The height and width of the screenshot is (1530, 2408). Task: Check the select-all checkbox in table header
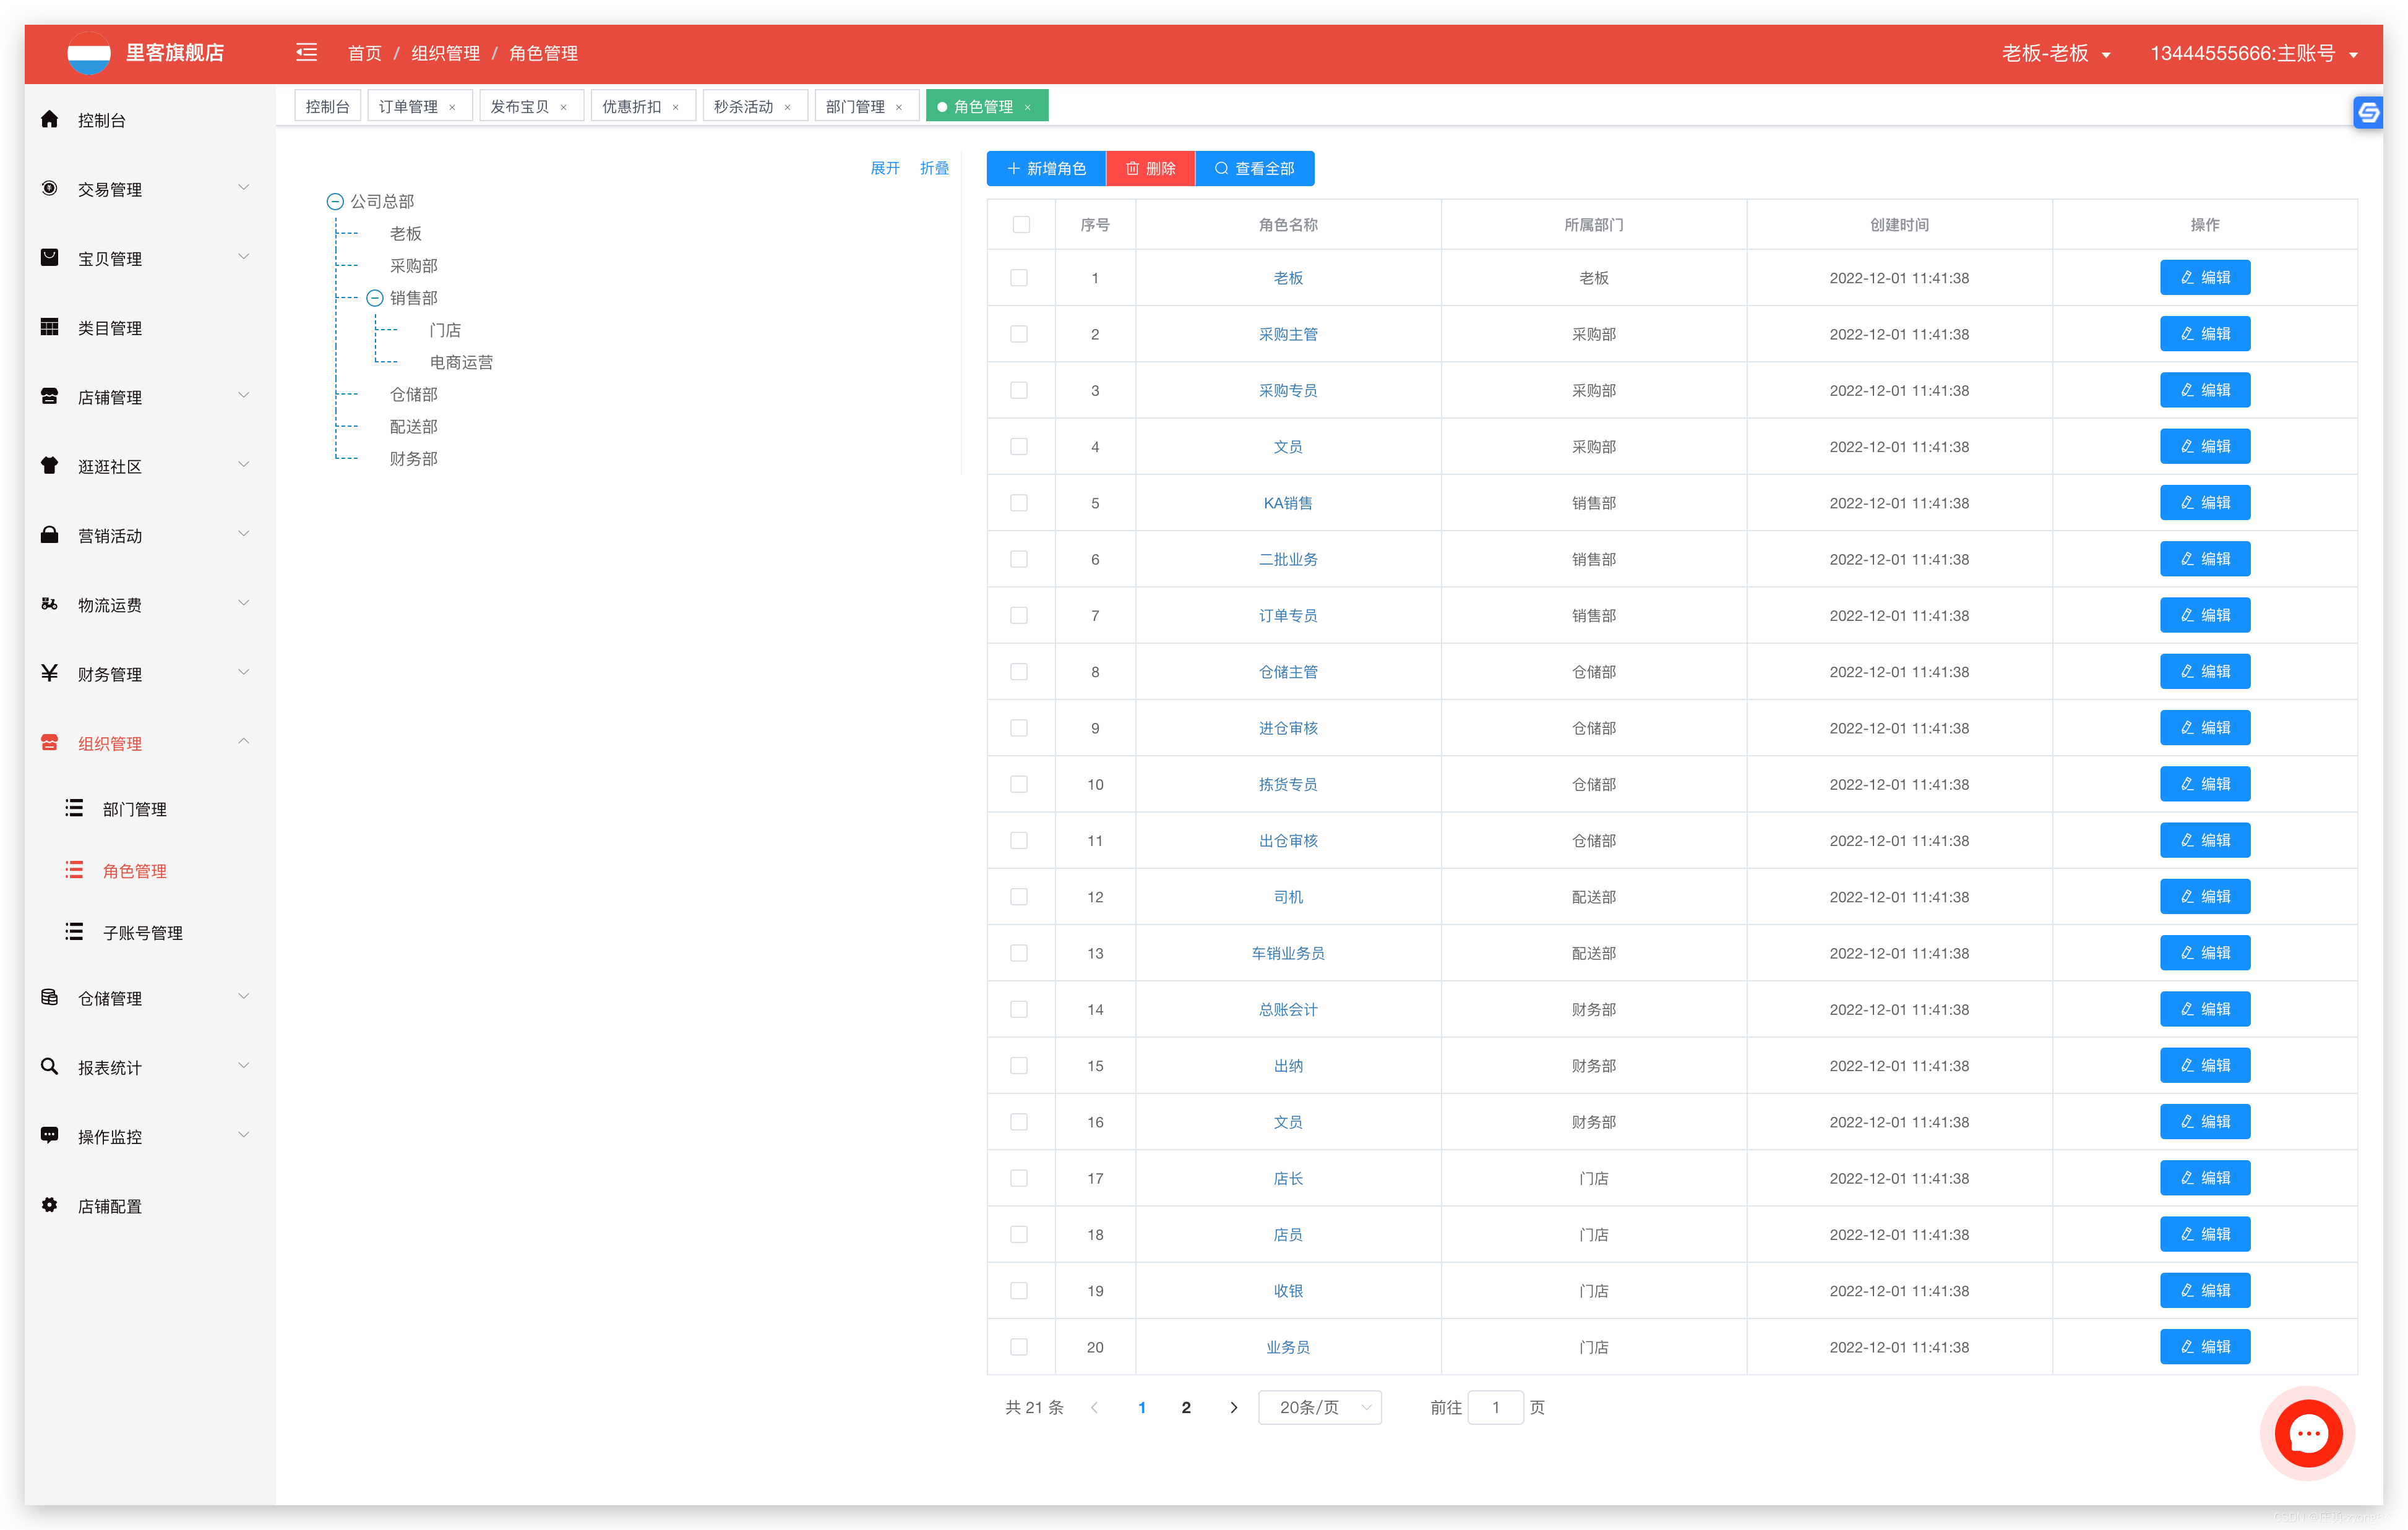[1020, 225]
